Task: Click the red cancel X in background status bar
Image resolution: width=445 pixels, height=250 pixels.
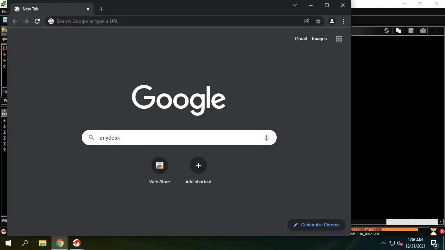Action: tap(442, 232)
